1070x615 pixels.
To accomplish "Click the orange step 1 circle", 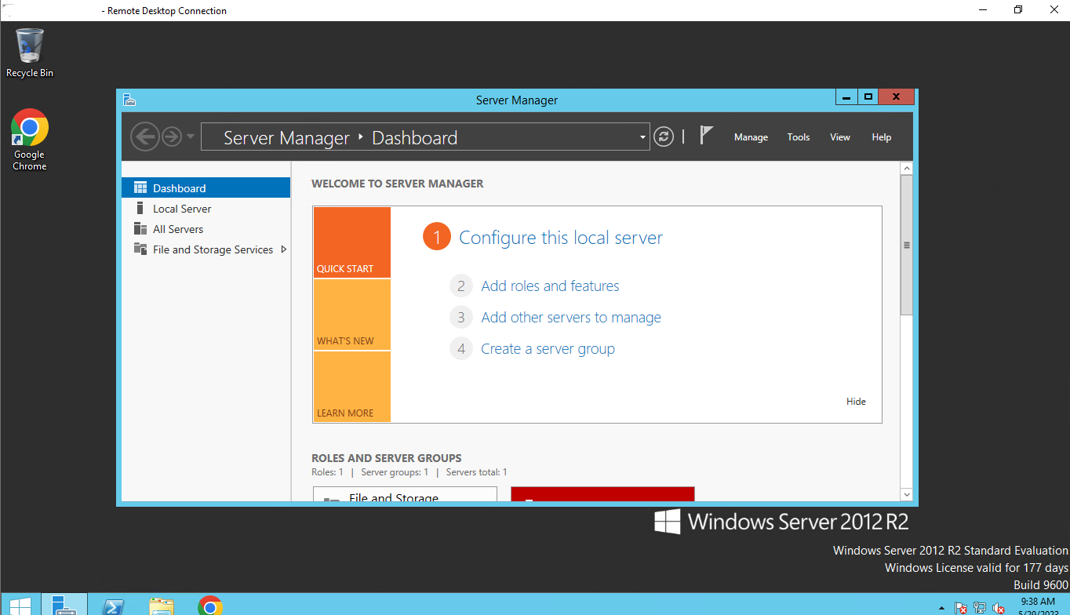I will point(437,237).
